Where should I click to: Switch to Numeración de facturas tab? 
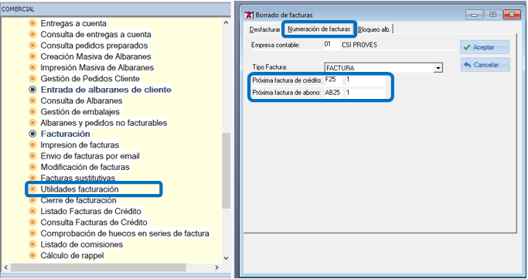319,29
